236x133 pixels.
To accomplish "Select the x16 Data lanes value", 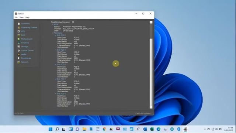I will coord(75,42).
